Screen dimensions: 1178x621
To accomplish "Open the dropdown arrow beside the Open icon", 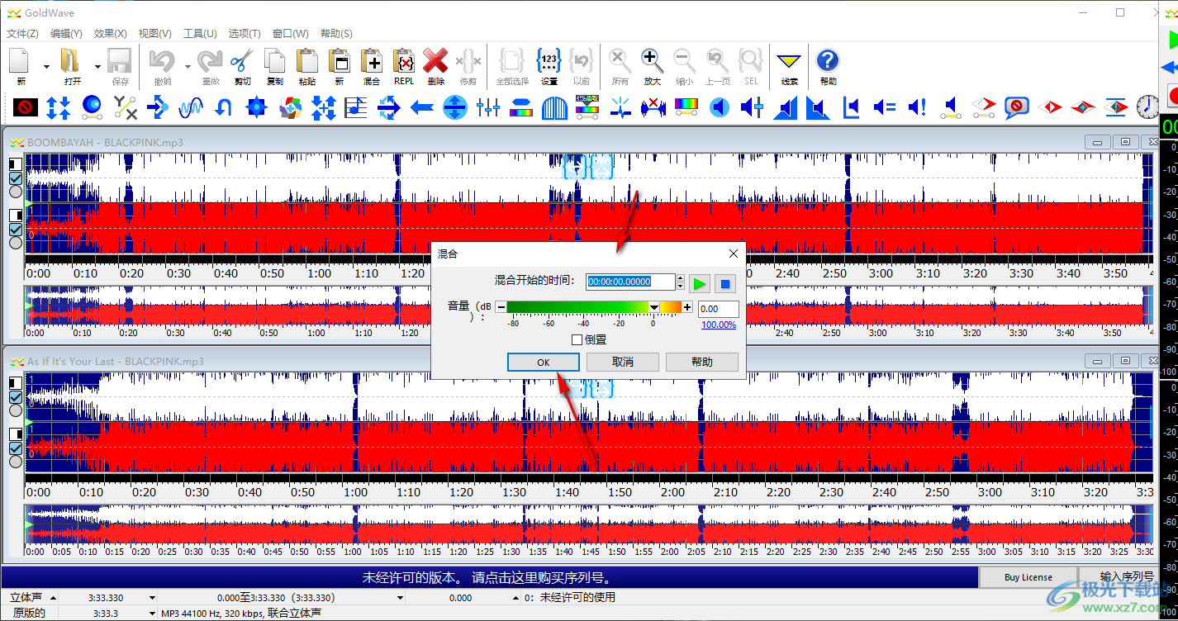I will click(97, 66).
